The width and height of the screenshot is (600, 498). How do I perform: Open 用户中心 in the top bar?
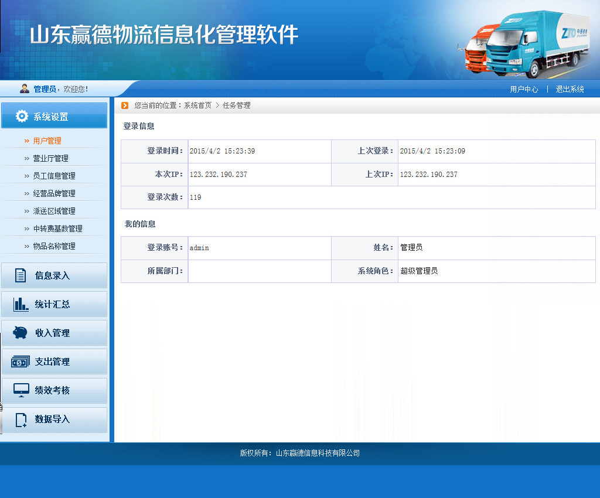click(x=524, y=90)
